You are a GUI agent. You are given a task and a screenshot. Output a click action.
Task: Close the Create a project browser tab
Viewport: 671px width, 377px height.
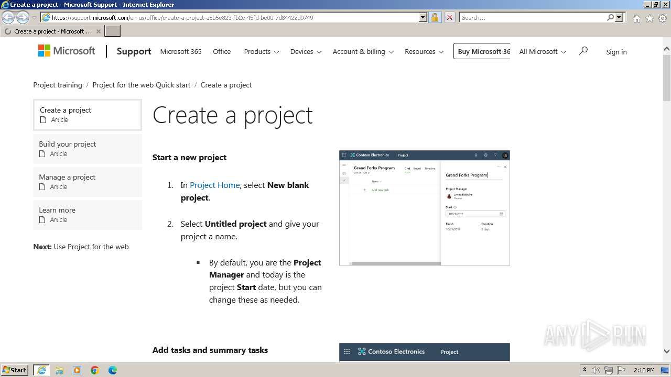pyautogui.click(x=98, y=31)
